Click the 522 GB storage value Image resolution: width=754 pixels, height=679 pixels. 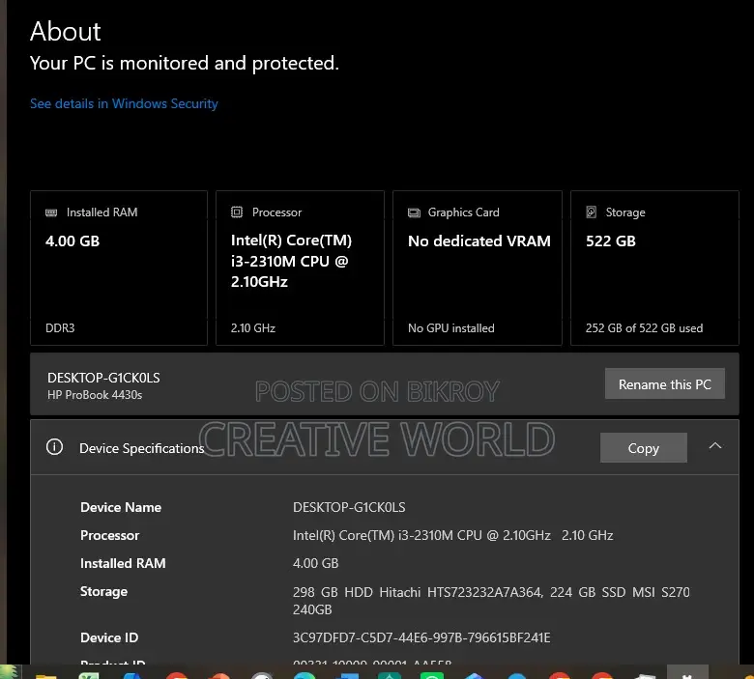611,240
